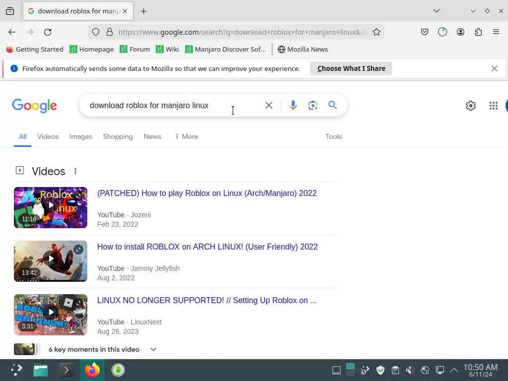The height and width of the screenshot is (381, 508).
Task: Click the key moments small thumbnail
Action: [x=24, y=349]
